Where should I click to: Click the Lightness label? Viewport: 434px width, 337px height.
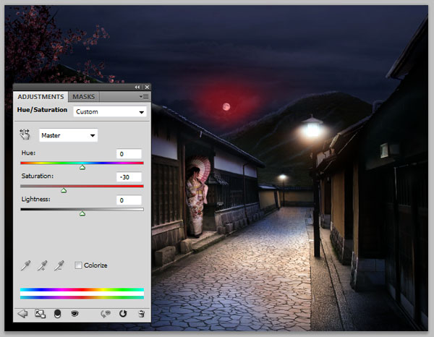click(x=36, y=199)
